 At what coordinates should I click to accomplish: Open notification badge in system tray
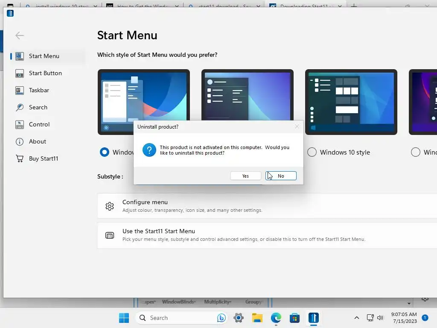pyautogui.click(x=425, y=318)
